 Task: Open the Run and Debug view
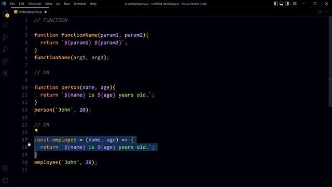tap(5, 49)
